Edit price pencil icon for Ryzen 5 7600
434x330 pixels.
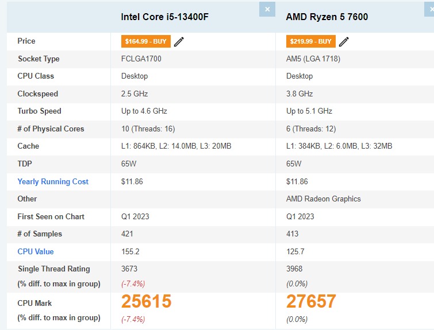[344, 42]
